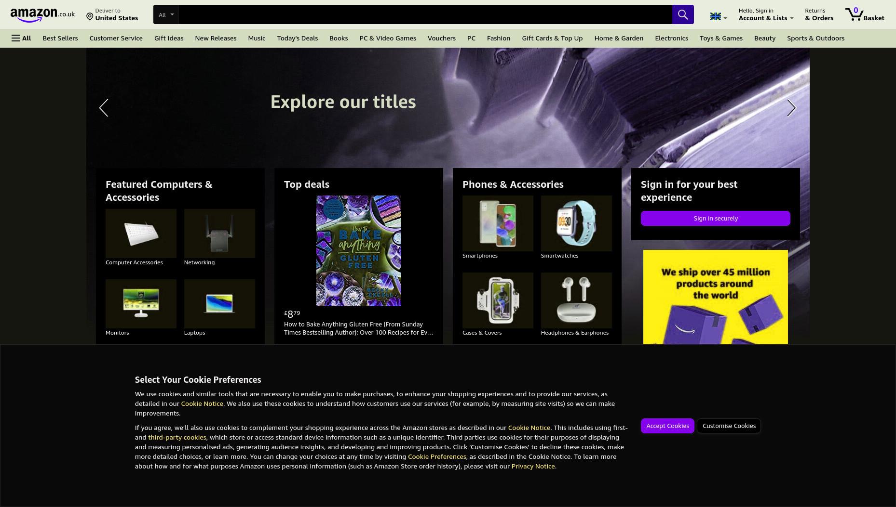Open Monitors product image
Viewport: 896px width, 507px height.
tap(141, 304)
